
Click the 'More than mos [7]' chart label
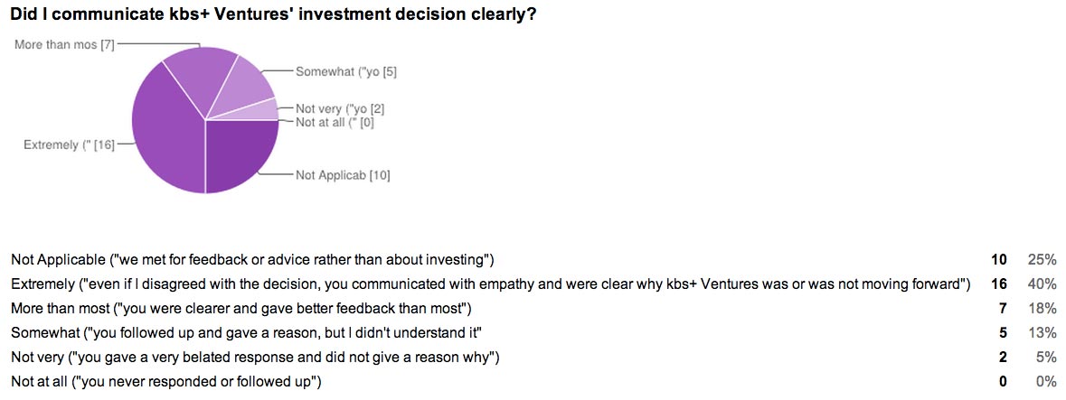[x=64, y=43]
